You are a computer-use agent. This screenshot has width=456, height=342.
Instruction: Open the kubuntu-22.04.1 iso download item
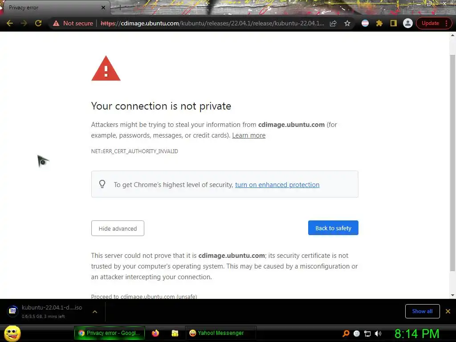coord(52,311)
